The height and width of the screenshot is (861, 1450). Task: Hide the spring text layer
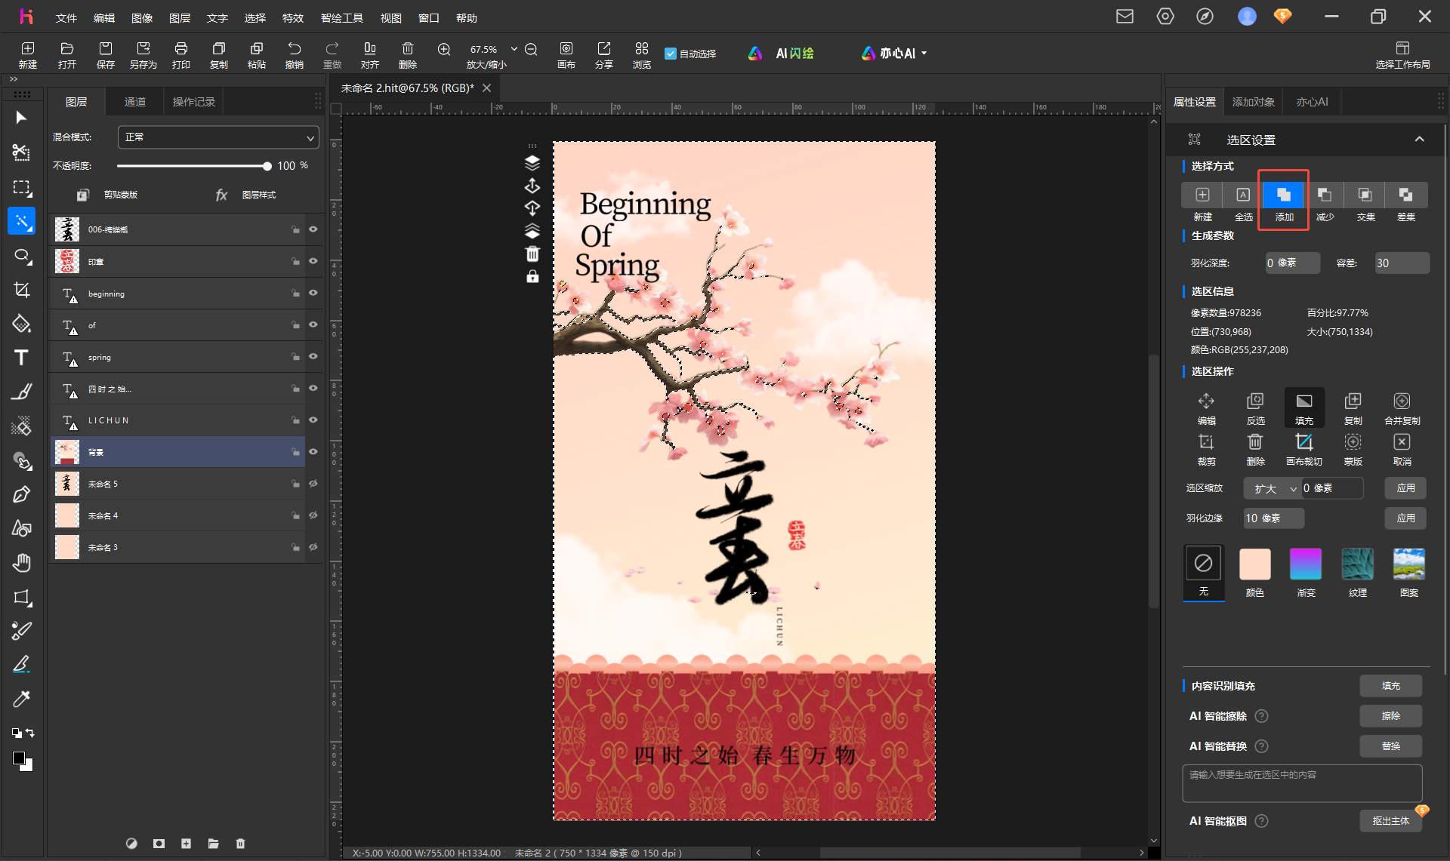pos(313,357)
